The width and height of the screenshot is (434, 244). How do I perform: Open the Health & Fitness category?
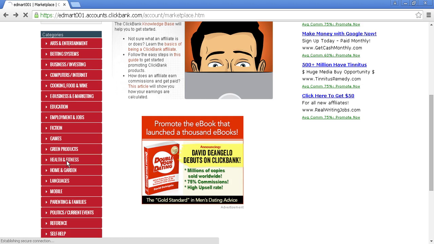71,160
